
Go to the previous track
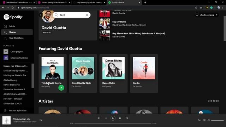click(106, 118)
